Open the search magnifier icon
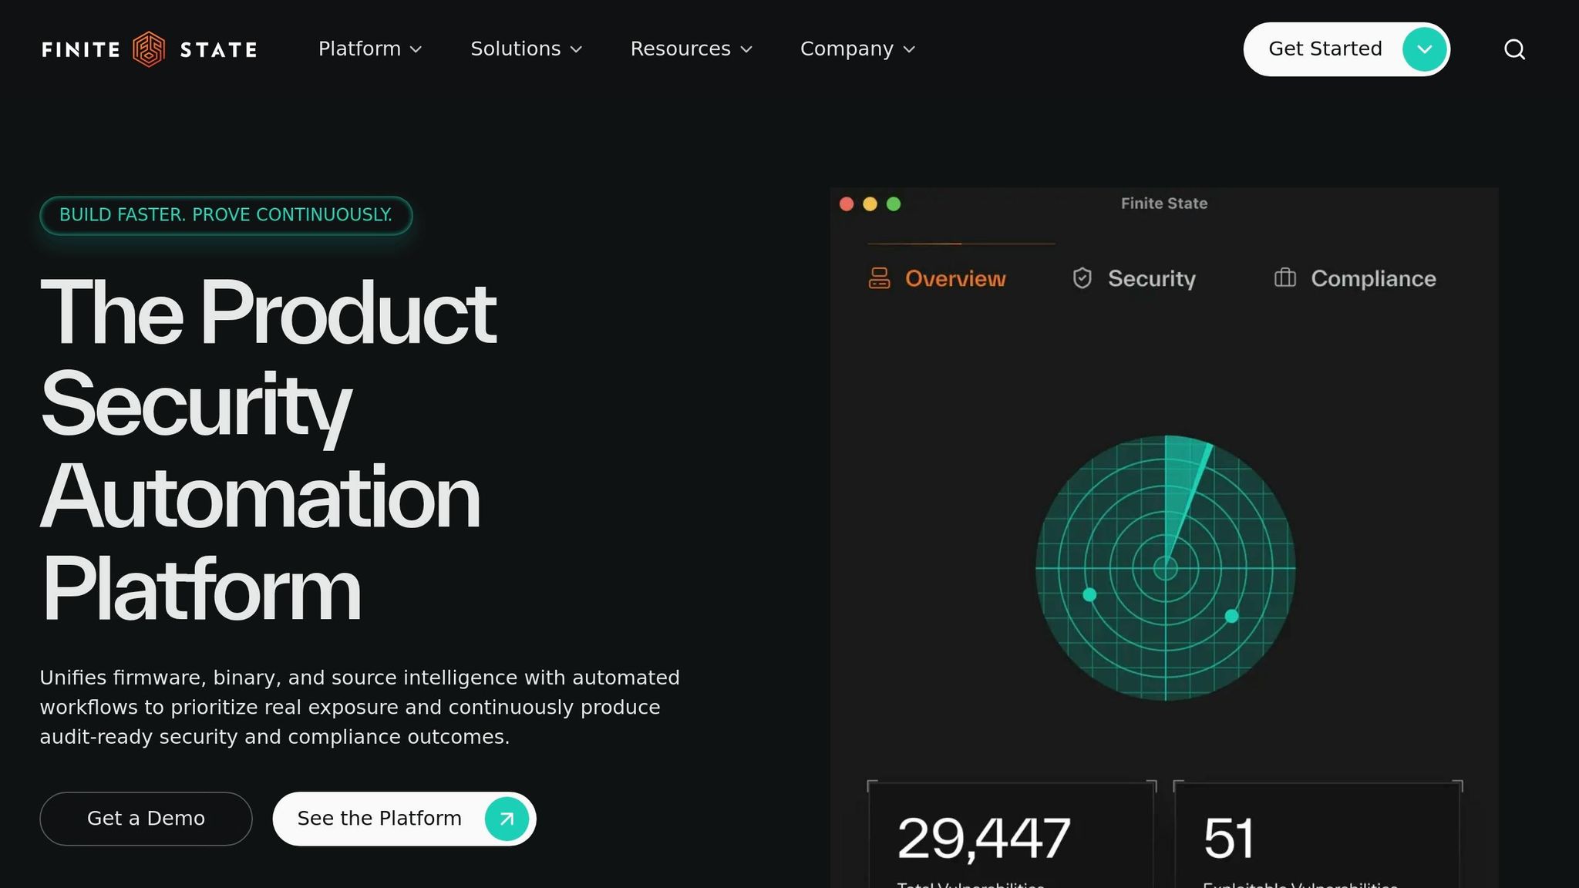 click(1514, 49)
